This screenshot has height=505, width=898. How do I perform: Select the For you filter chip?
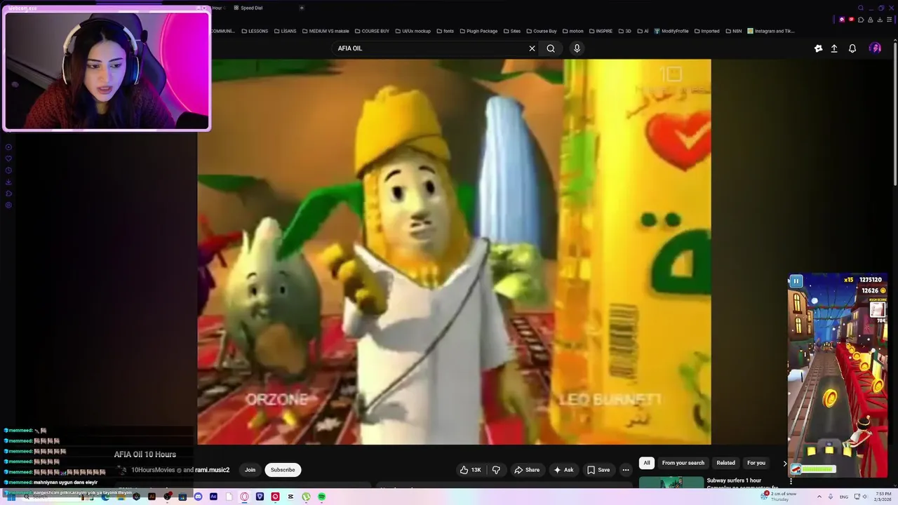[756, 463]
